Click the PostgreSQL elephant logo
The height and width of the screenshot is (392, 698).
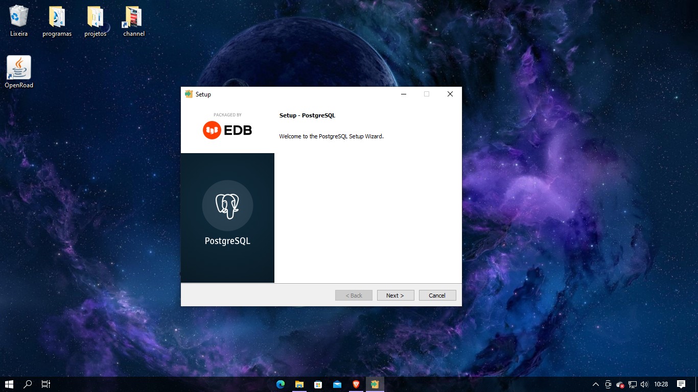point(227,206)
